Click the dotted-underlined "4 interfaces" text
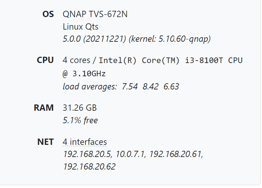 point(85,142)
